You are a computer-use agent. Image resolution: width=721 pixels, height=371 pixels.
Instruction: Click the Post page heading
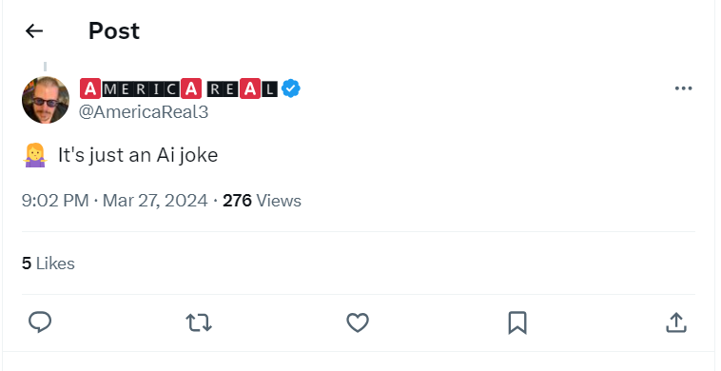click(x=114, y=31)
